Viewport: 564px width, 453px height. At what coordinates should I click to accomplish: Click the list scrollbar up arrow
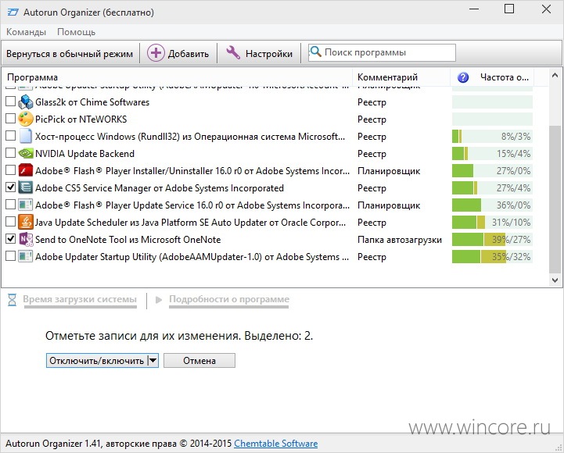tap(555, 75)
